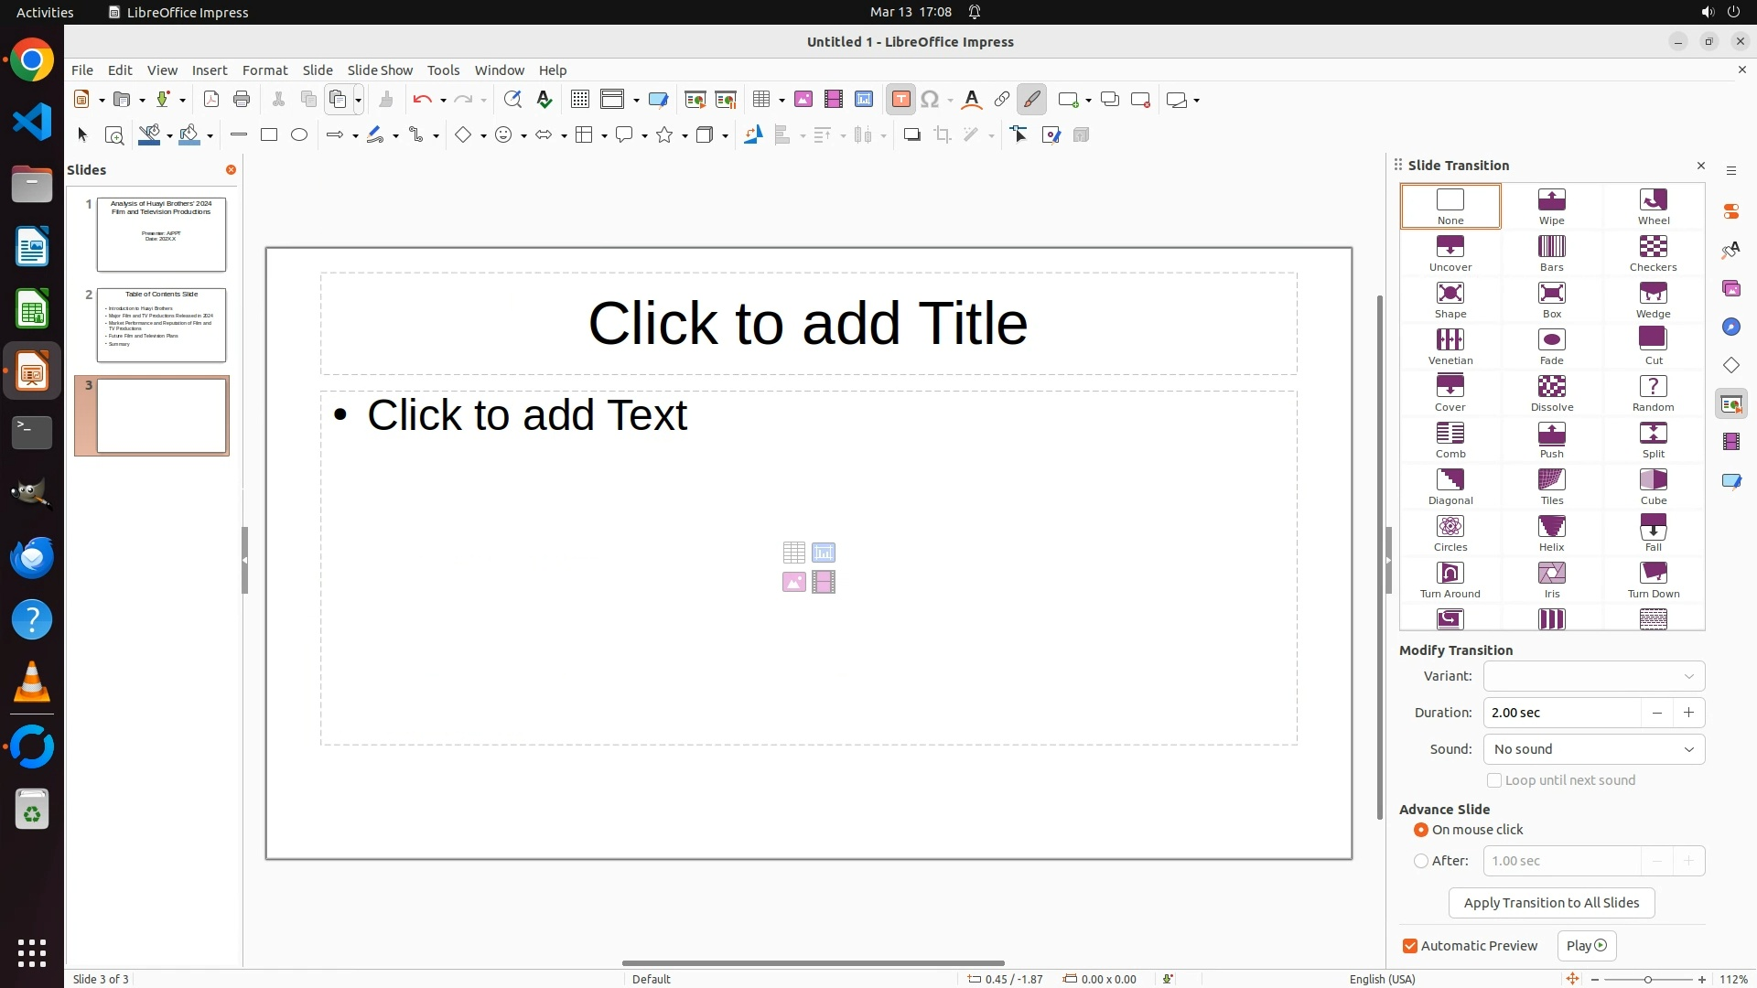This screenshot has width=1757, height=988.
Task: Open the Variant dropdown list
Action: click(x=1593, y=676)
